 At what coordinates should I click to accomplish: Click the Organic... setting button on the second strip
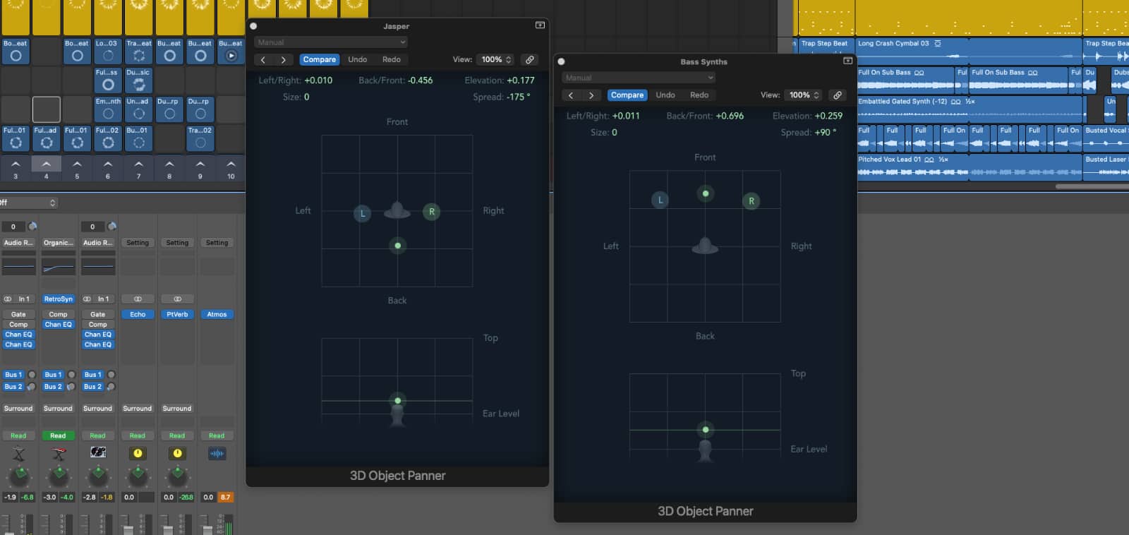click(58, 243)
